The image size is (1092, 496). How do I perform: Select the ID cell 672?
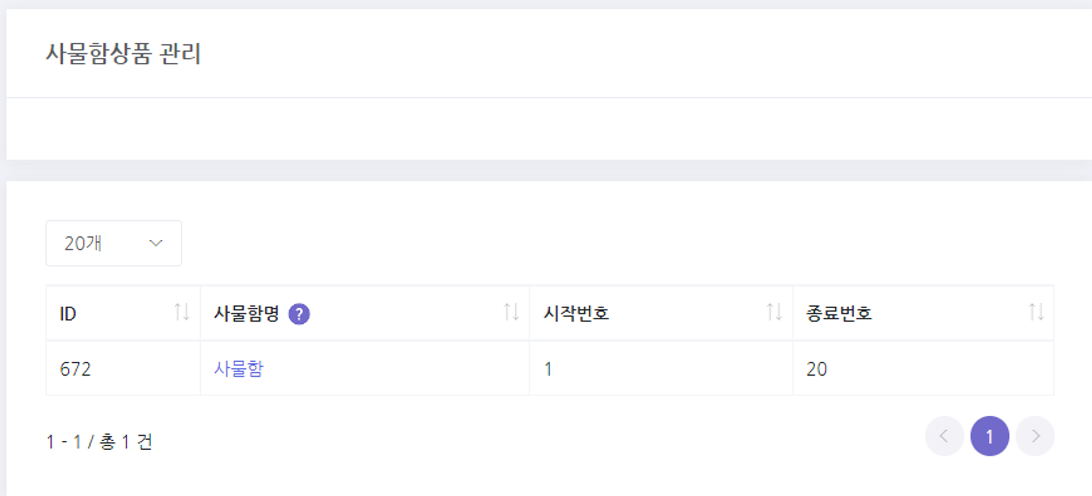coord(75,369)
